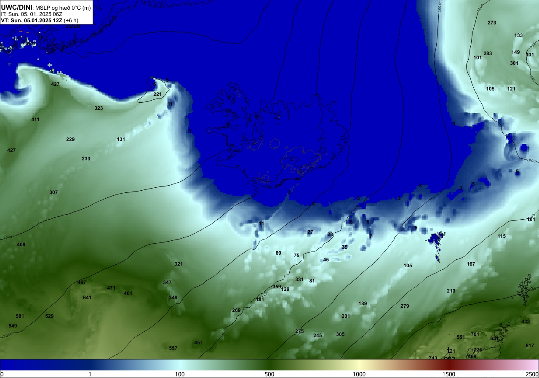Click the map value 549
This screenshot has height=378, width=539.
[x=13, y=326]
